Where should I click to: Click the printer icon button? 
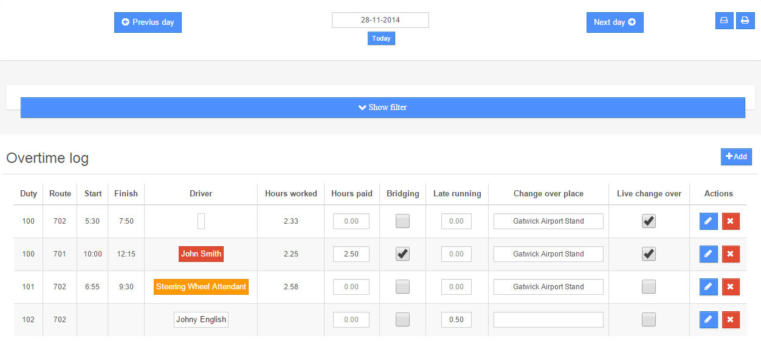[745, 21]
